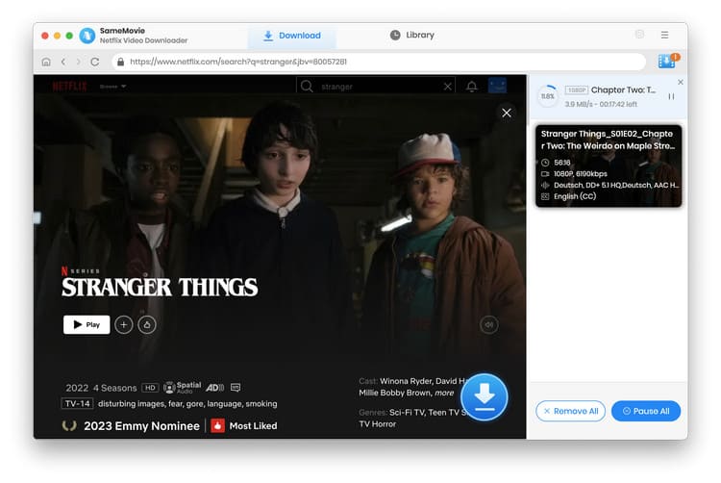Click the Spatial Audio badge
Viewport: 721px width, 483px height.
point(183,388)
